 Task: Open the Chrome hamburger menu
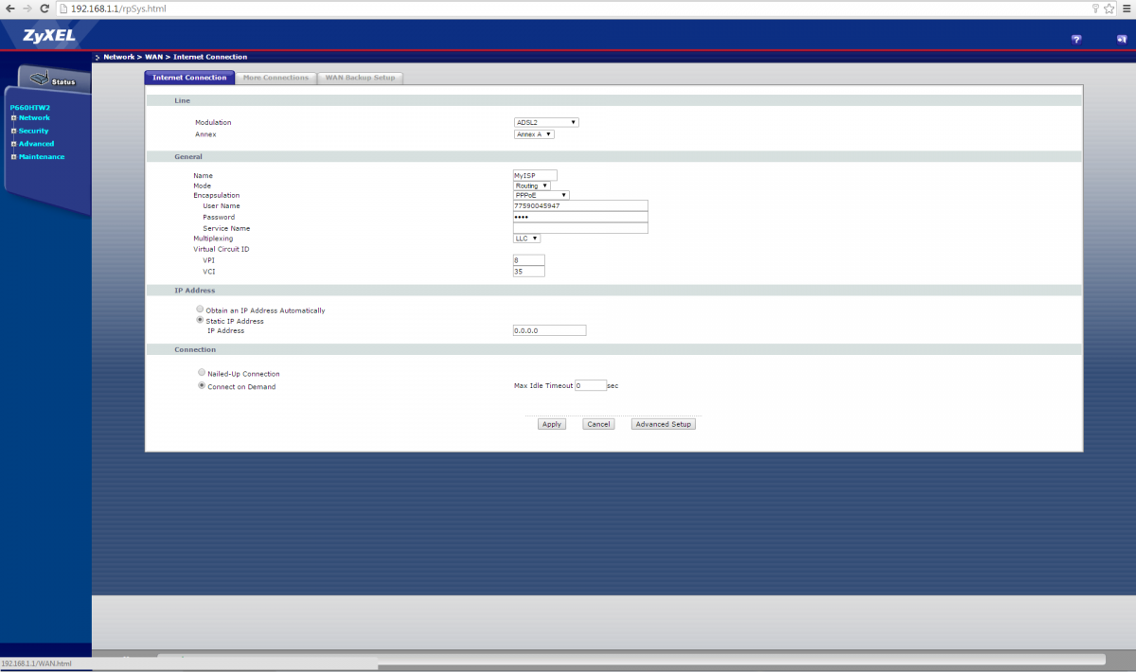point(1126,8)
